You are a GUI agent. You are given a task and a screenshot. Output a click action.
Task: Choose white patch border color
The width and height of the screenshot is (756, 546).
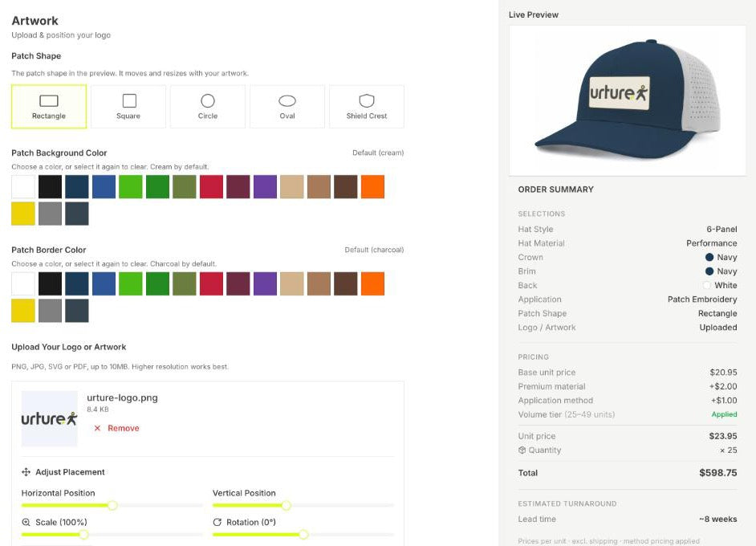(23, 283)
